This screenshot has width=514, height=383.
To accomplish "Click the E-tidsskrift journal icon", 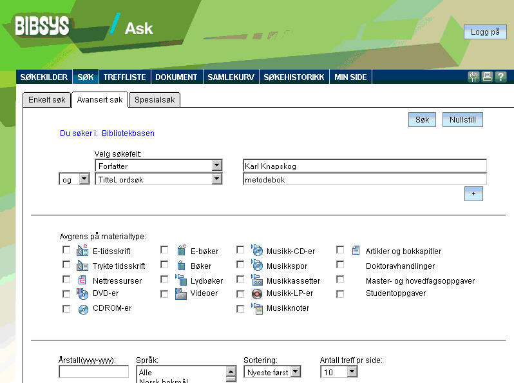I will [x=82, y=251].
